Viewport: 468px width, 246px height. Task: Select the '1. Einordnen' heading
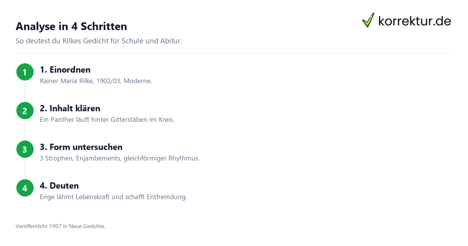click(x=65, y=70)
